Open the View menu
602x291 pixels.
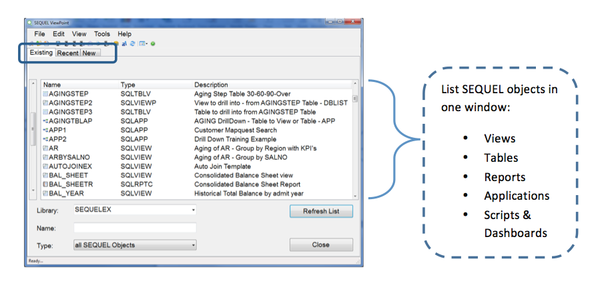pyautogui.click(x=79, y=34)
